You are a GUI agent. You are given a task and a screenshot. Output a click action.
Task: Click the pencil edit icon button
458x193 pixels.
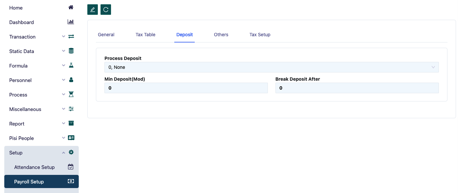click(x=93, y=10)
